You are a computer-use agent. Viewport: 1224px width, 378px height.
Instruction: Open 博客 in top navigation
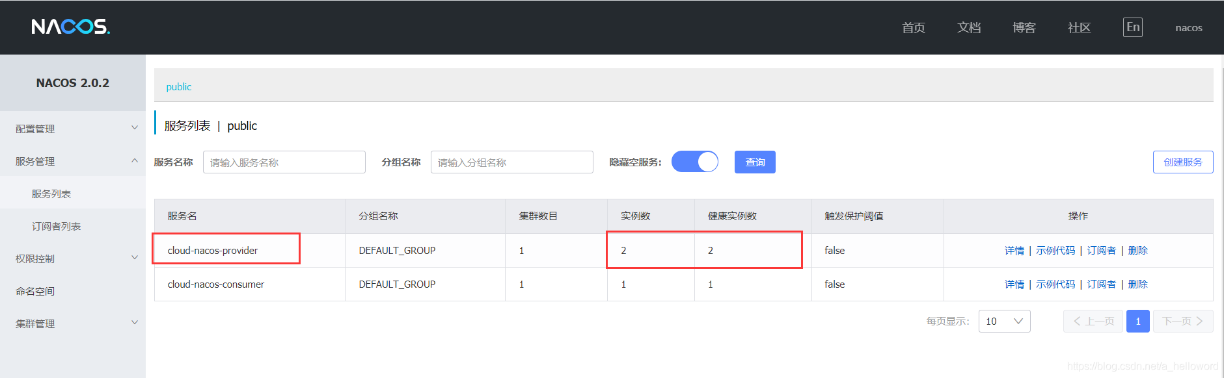[x=1024, y=28]
